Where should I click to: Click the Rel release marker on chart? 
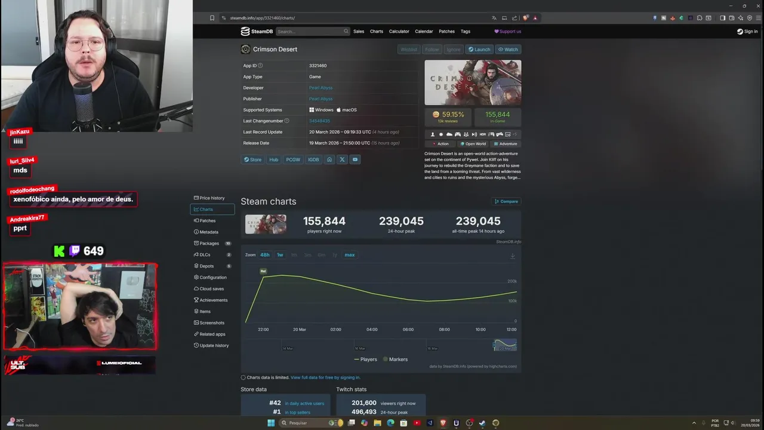click(263, 271)
